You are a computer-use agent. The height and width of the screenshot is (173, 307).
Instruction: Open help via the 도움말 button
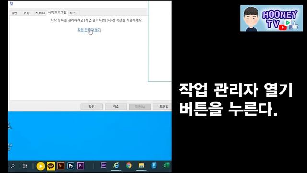162,107
